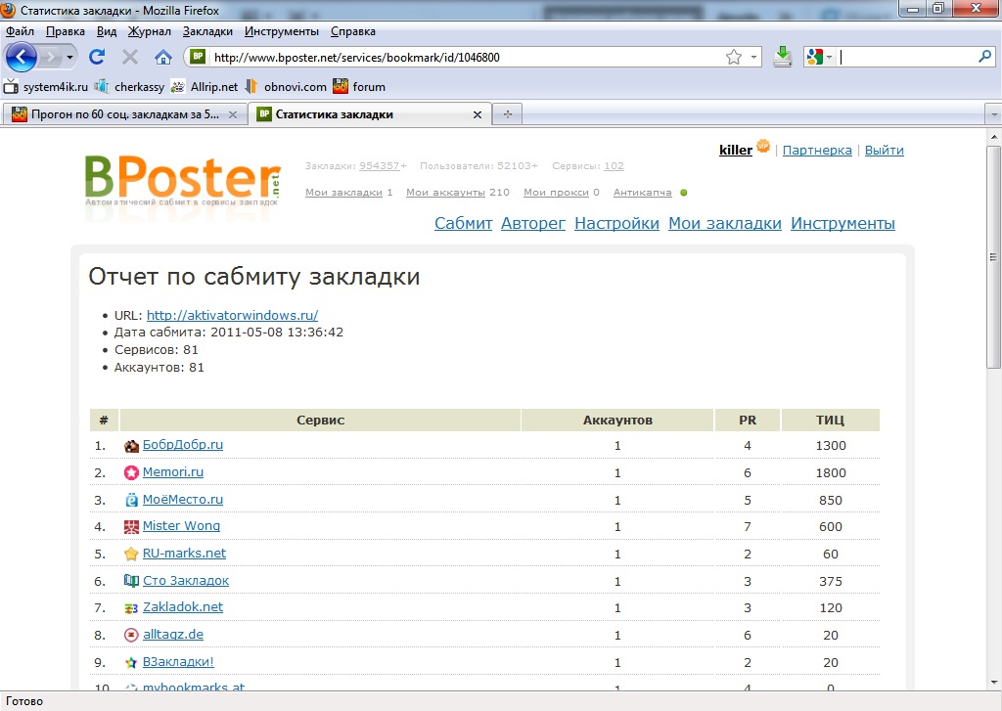Open the forum bookmark
Viewport: 1002px width, 711px height.
tap(359, 87)
